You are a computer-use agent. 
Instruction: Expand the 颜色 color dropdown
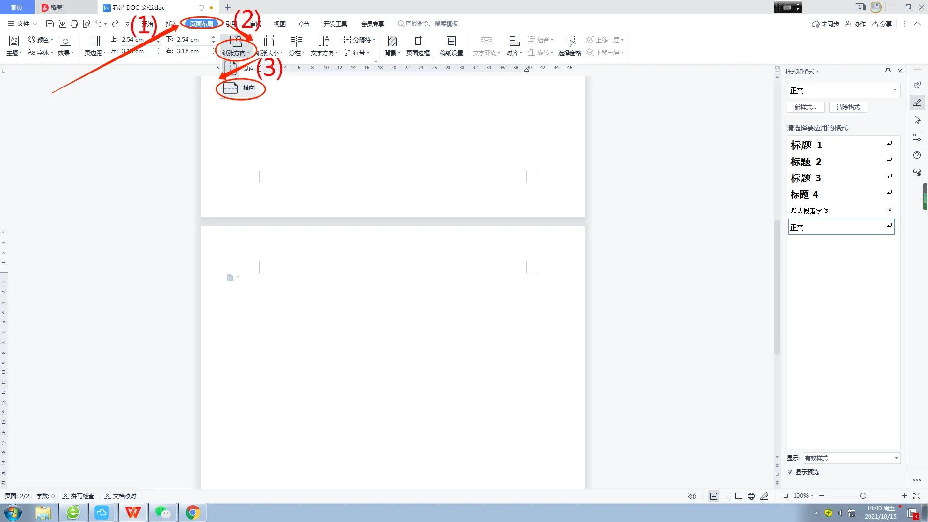tap(41, 40)
